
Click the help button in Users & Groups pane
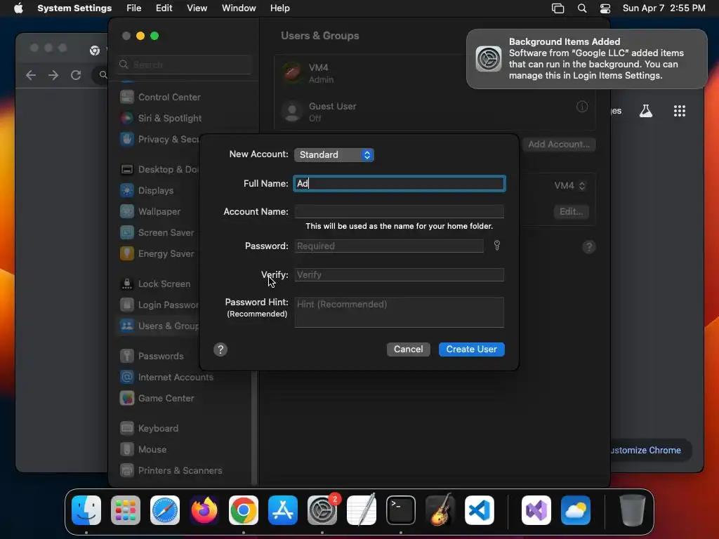point(589,248)
